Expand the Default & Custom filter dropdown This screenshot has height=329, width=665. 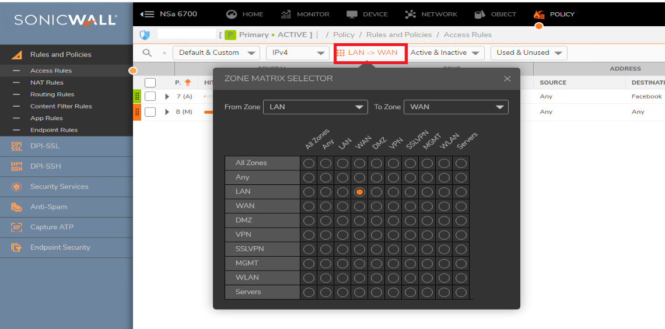(216, 52)
